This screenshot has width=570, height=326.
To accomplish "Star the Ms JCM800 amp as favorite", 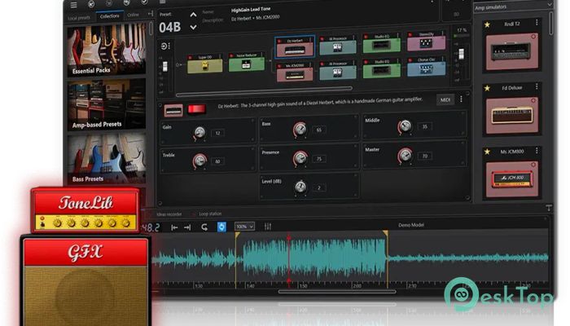I will [x=487, y=152].
